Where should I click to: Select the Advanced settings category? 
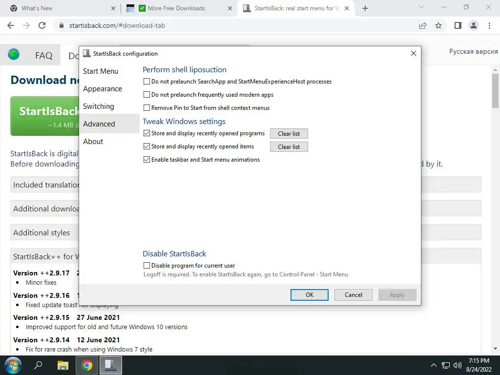109,124
